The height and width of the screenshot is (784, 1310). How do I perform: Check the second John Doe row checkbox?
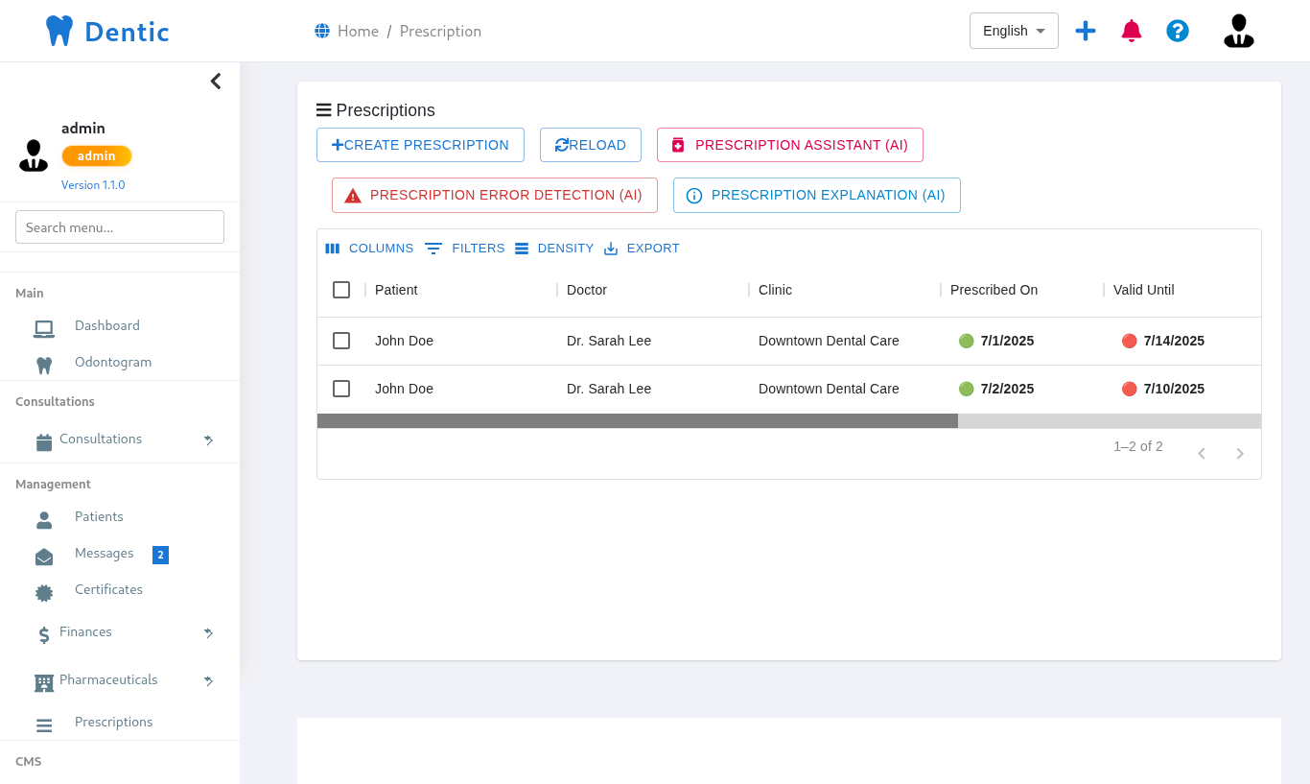[341, 389]
